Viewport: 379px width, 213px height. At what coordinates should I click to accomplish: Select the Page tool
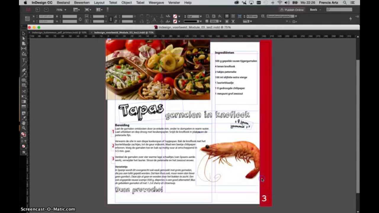point(24,43)
